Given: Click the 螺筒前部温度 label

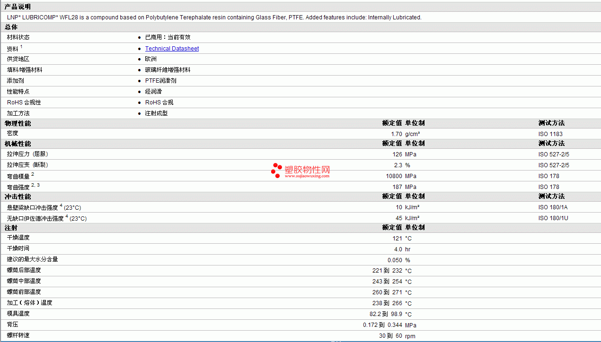Looking at the screenshot, I should click(x=24, y=292).
